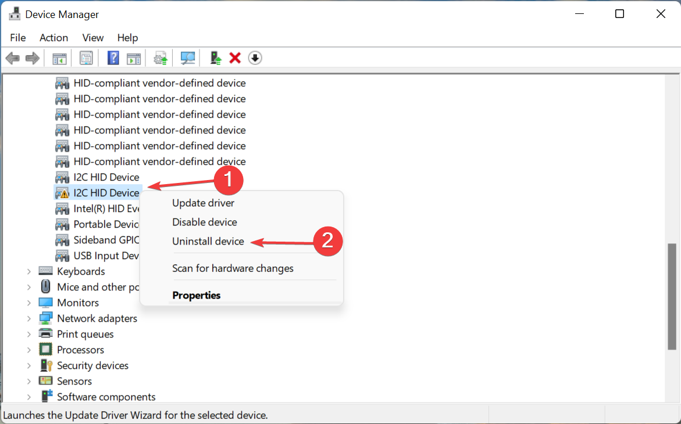Click the Show/Hide Console Tree toolbar icon

pos(59,58)
